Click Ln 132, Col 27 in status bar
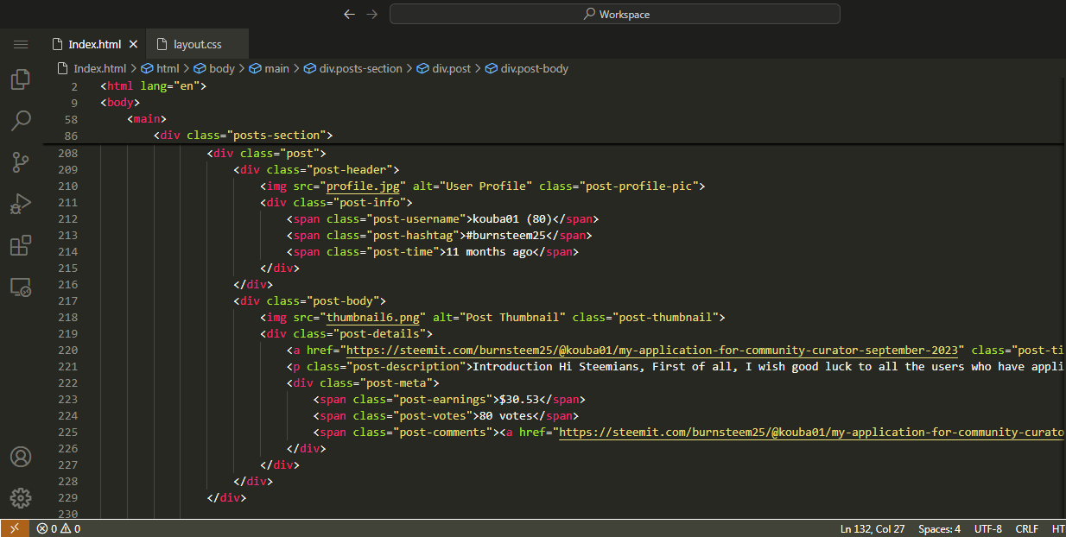Screen dimensions: 1066x537 coord(872,528)
